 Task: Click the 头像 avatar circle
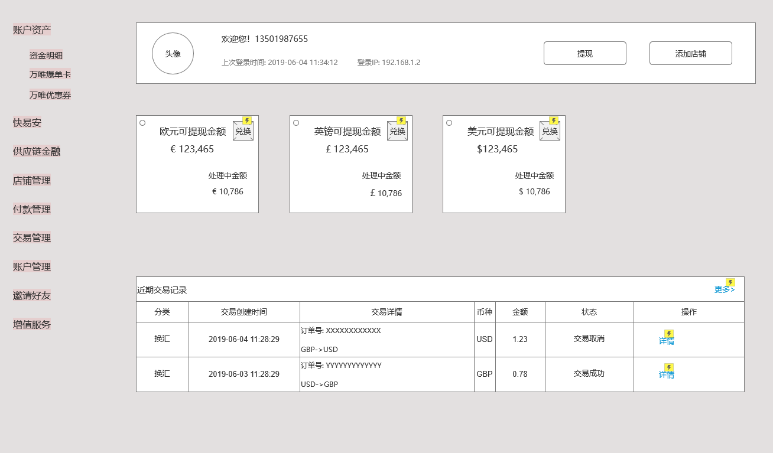click(x=173, y=54)
